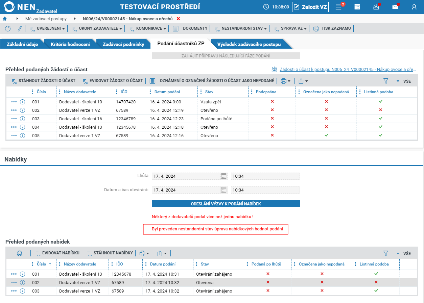This screenshot has width=424, height=303.
Task: Open print dropdown in offers table toolbar
Action: click(x=144, y=253)
